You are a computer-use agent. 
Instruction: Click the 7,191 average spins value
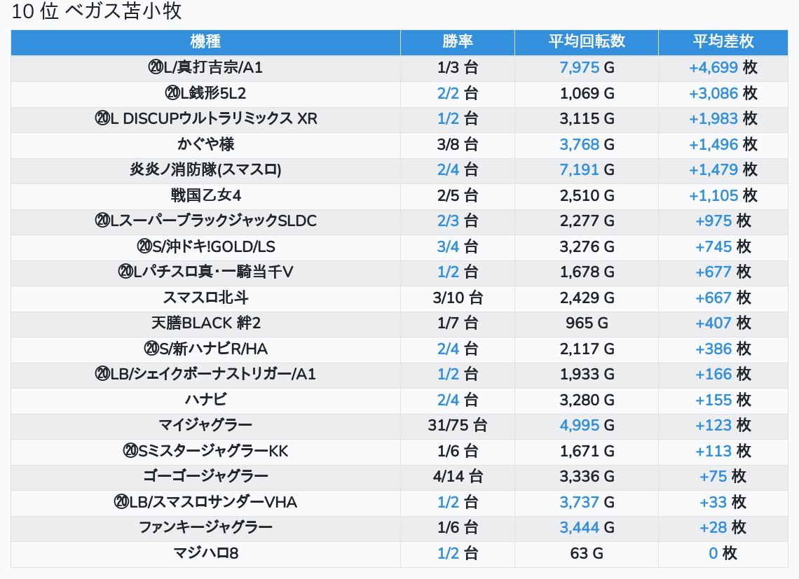580,170
